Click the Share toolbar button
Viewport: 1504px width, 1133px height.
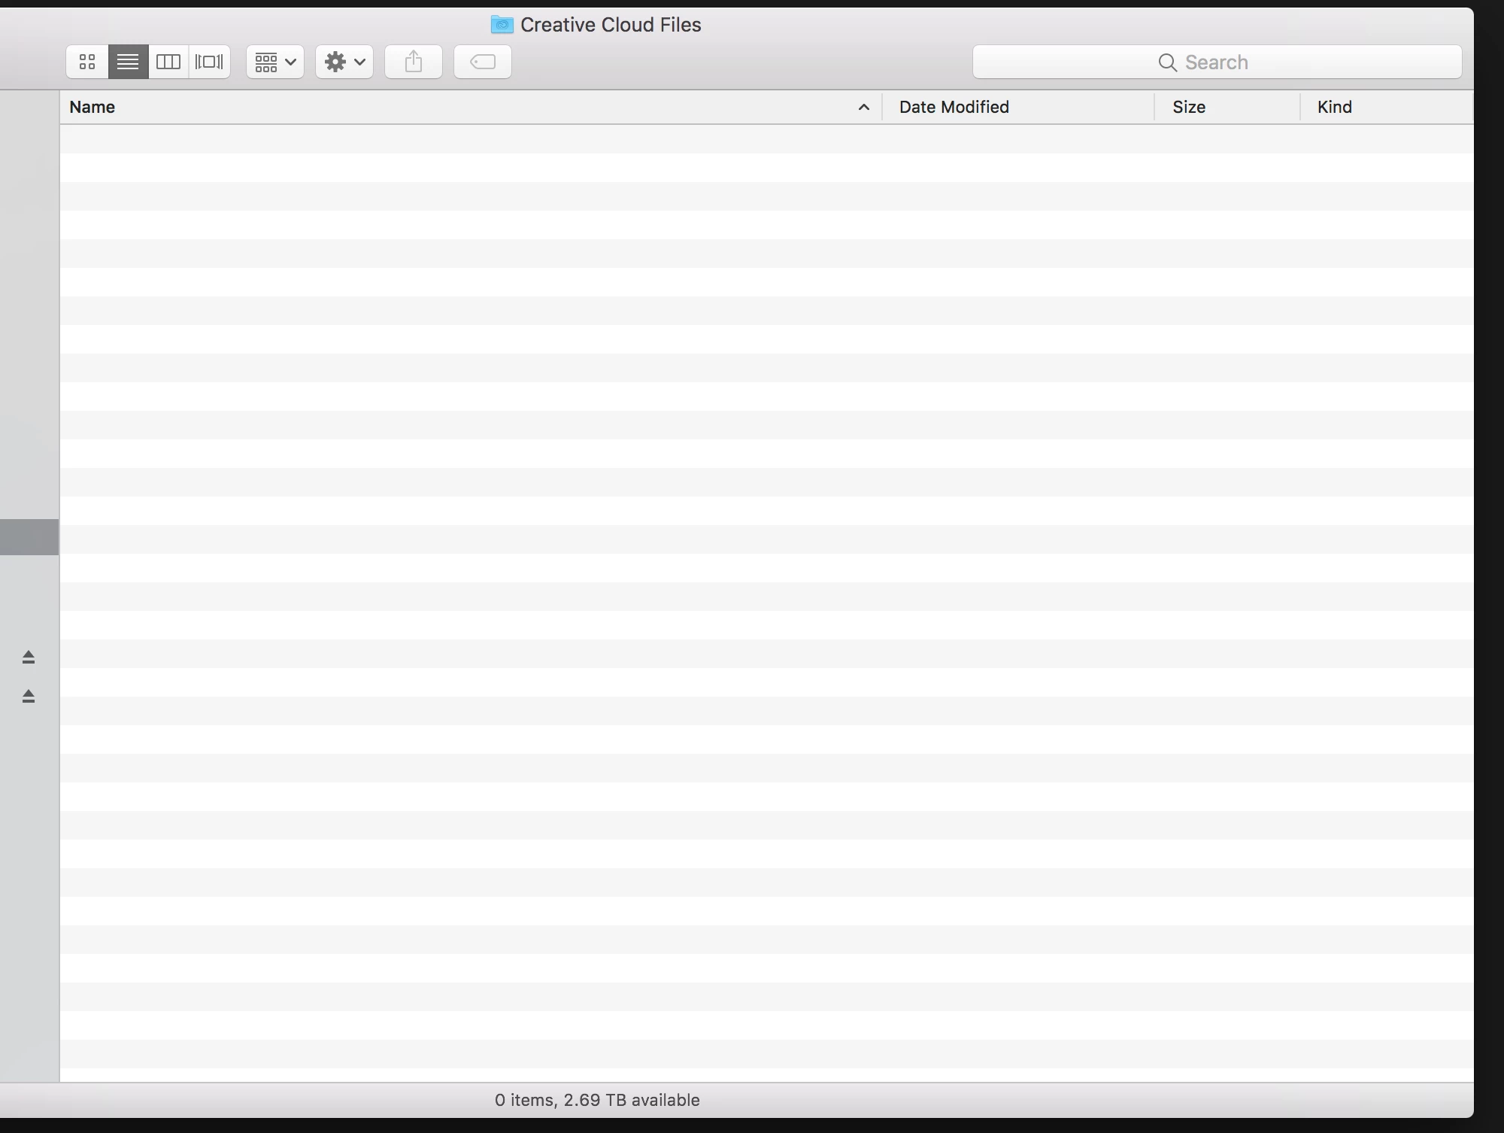[414, 62]
